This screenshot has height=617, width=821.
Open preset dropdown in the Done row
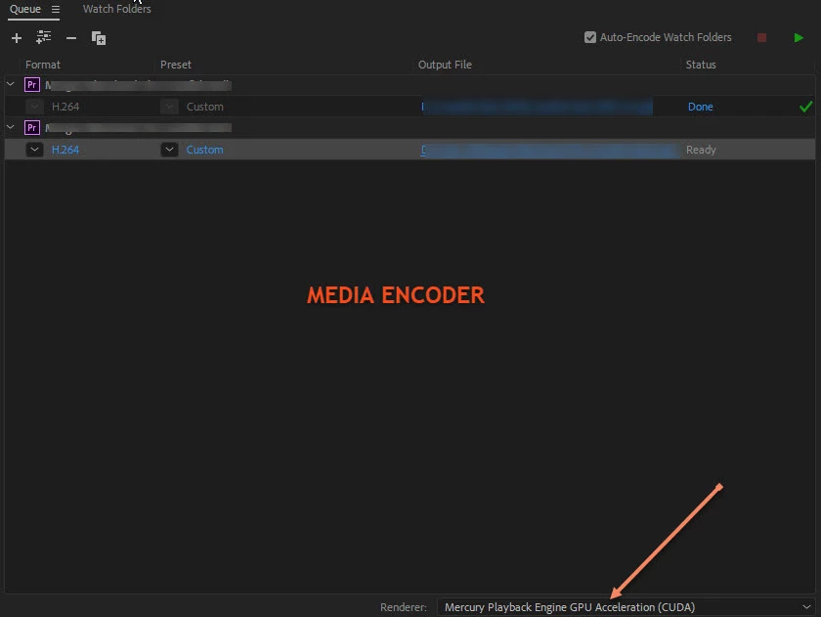169,107
